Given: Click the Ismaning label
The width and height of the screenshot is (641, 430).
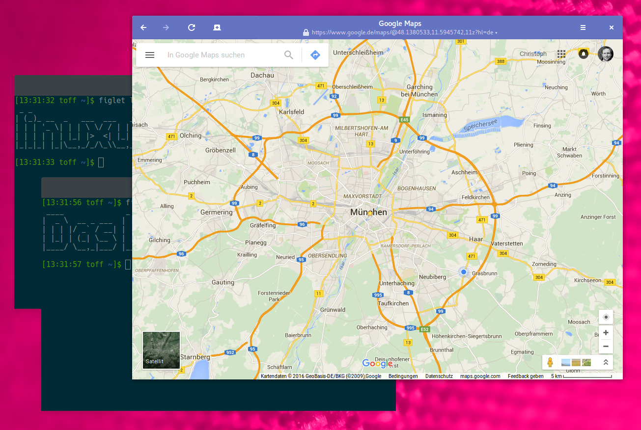Looking at the screenshot, I should (x=435, y=115).
